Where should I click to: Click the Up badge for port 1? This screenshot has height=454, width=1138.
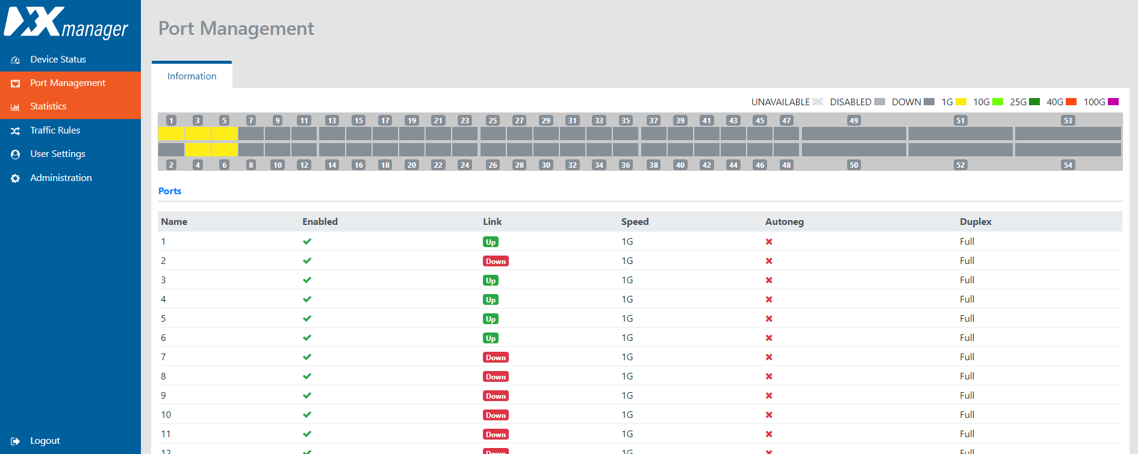pyautogui.click(x=491, y=242)
